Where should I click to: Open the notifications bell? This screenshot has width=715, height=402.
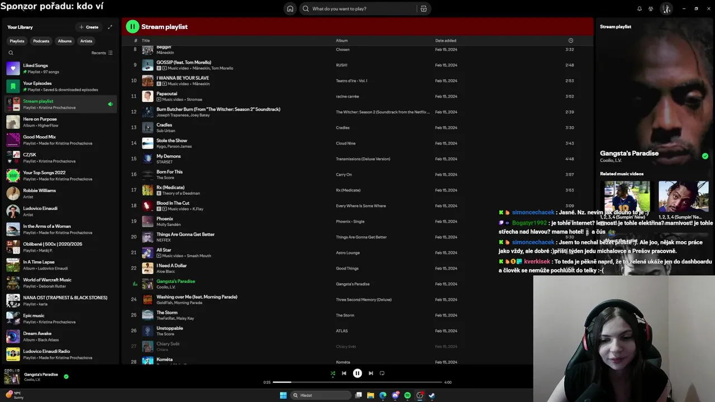coord(640,8)
